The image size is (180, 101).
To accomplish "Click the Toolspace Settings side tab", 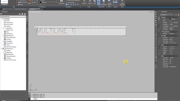I will point(27,30).
